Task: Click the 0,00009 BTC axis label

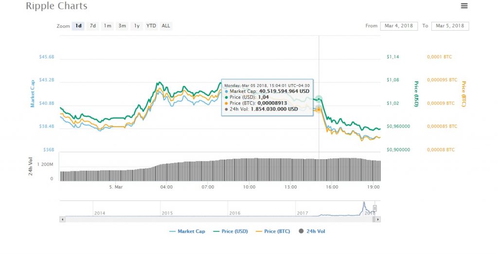Action: [x=441, y=103]
